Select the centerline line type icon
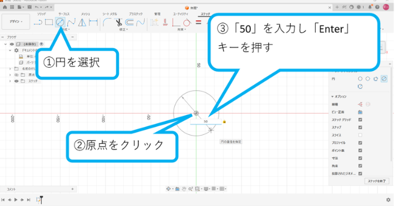The height and width of the screenshot is (206, 395). (368, 104)
